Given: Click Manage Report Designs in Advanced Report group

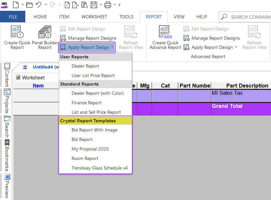Looking at the screenshot, I should [x=212, y=38].
